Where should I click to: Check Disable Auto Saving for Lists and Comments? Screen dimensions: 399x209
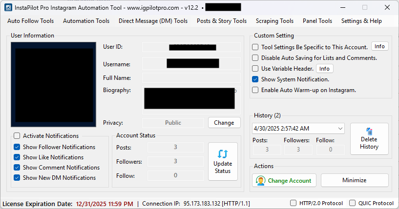255,58
